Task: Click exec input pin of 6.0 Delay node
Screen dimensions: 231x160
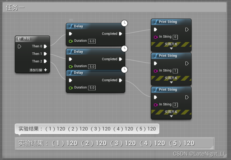Action: 70,34
